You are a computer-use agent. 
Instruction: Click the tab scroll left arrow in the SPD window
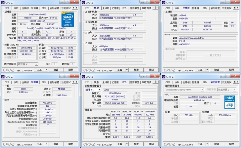[154, 82]
